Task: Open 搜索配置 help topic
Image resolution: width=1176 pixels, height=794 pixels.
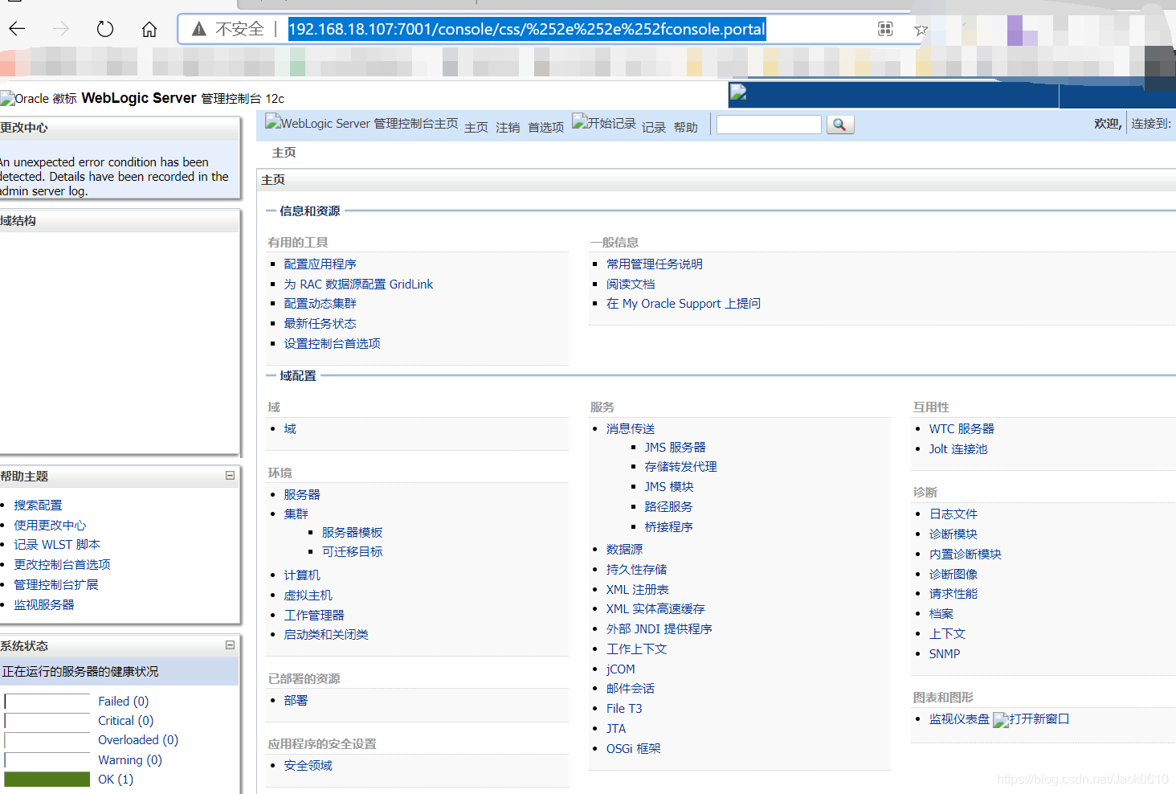Action: pyautogui.click(x=38, y=505)
